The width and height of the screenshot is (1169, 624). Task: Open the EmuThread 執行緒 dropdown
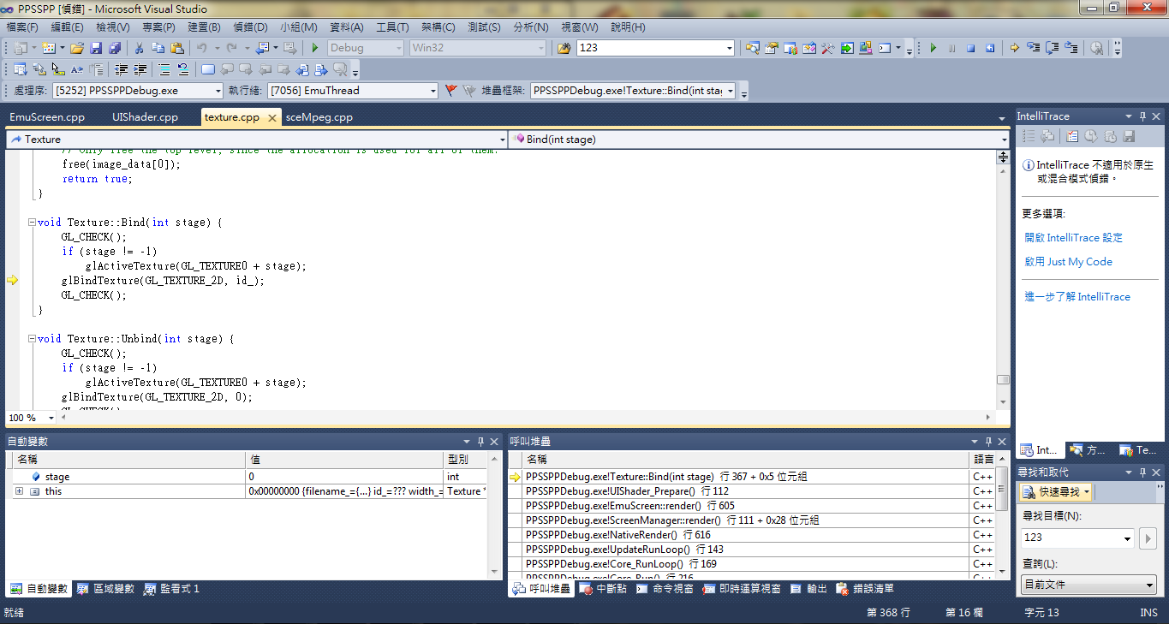[432, 91]
